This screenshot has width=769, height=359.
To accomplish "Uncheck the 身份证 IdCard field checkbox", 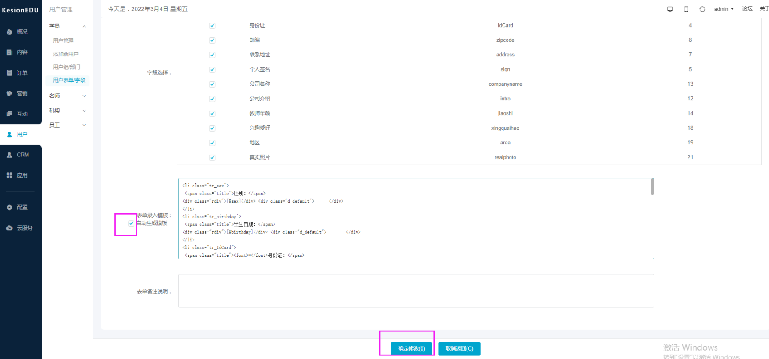I will point(212,26).
